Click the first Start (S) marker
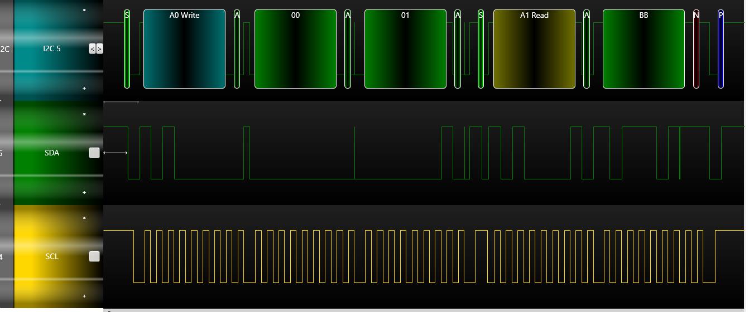The height and width of the screenshot is (312, 749). [x=127, y=49]
